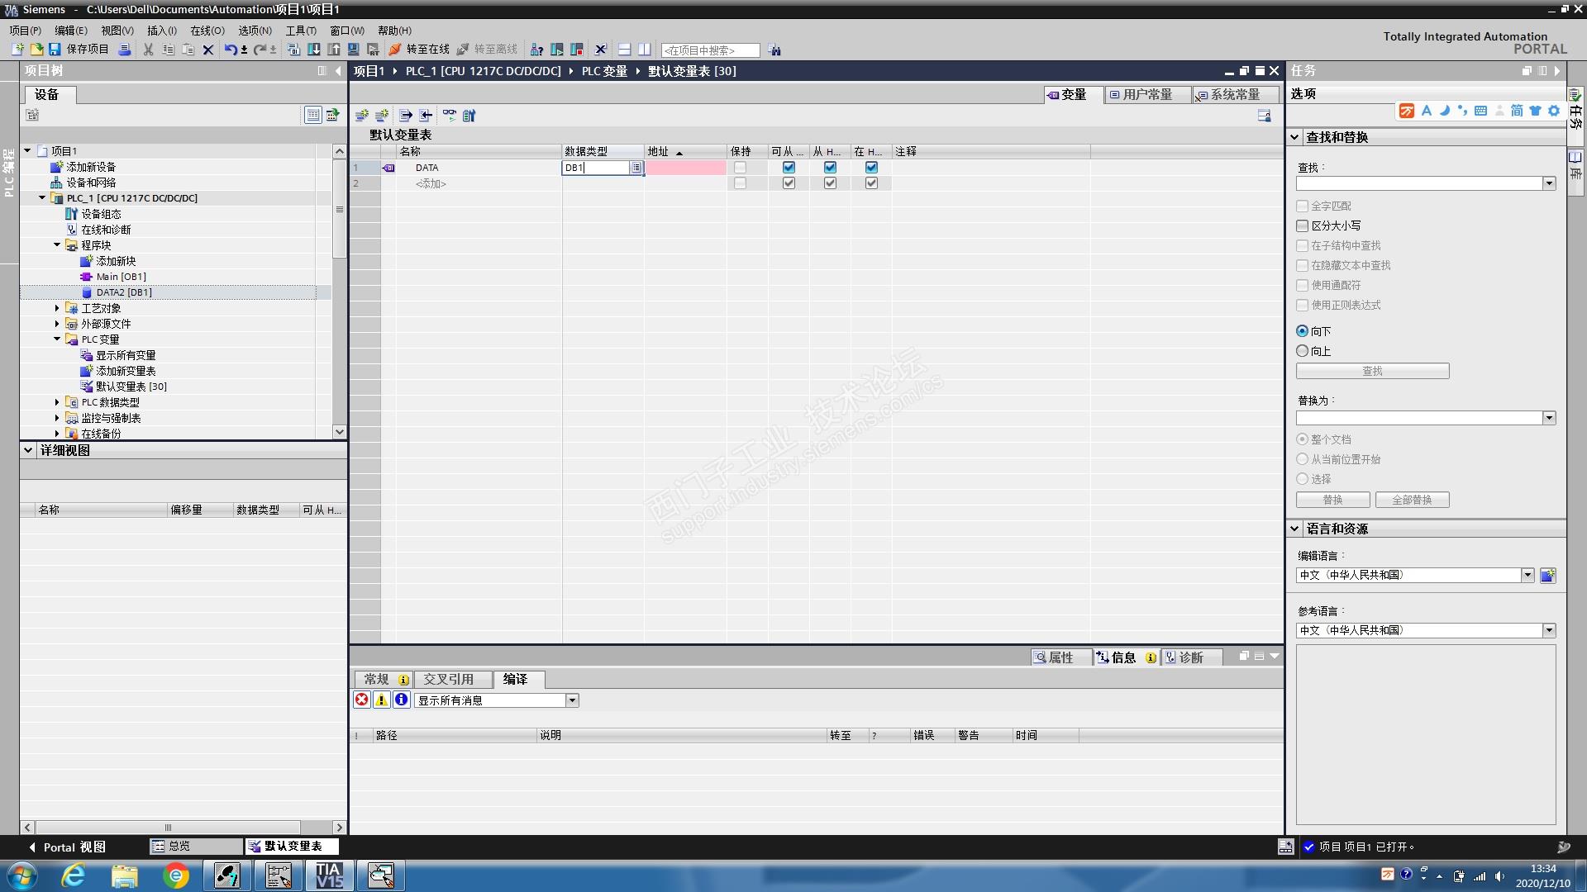Image resolution: width=1587 pixels, height=892 pixels.
Task: Click the Monitor all glasses icon
Action: [450, 116]
